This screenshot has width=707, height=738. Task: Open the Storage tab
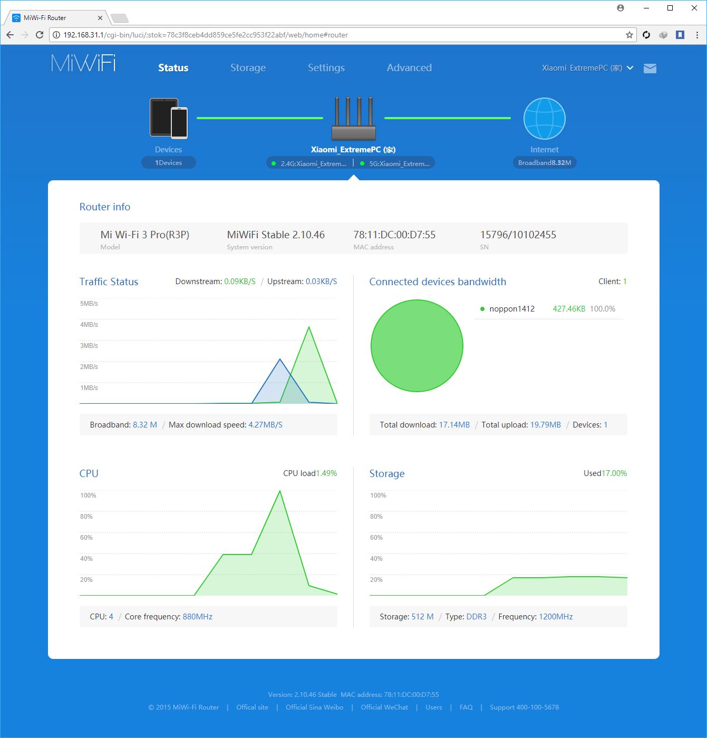pyautogui.click(x=248, y=67)
